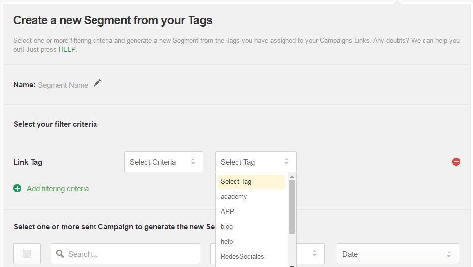
Task: Remove the Link Tag filter with red minus icon
Action: 456,162
